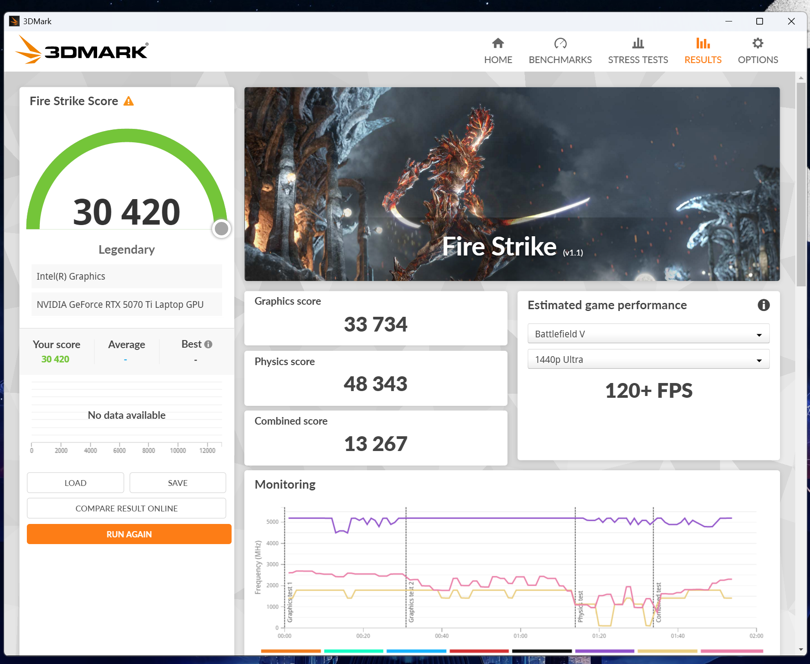Click the vertical scrollbar thumb
The width and height of the screenshot is (810, 664).
pos(801,184)
